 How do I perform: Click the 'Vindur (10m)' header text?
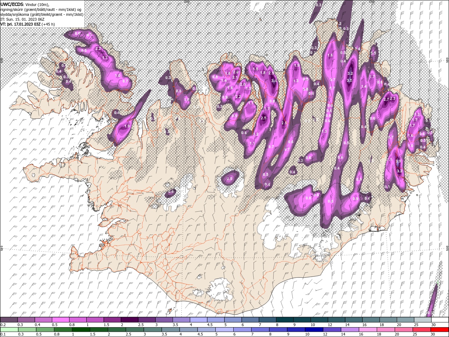click(x=38, y=4)
